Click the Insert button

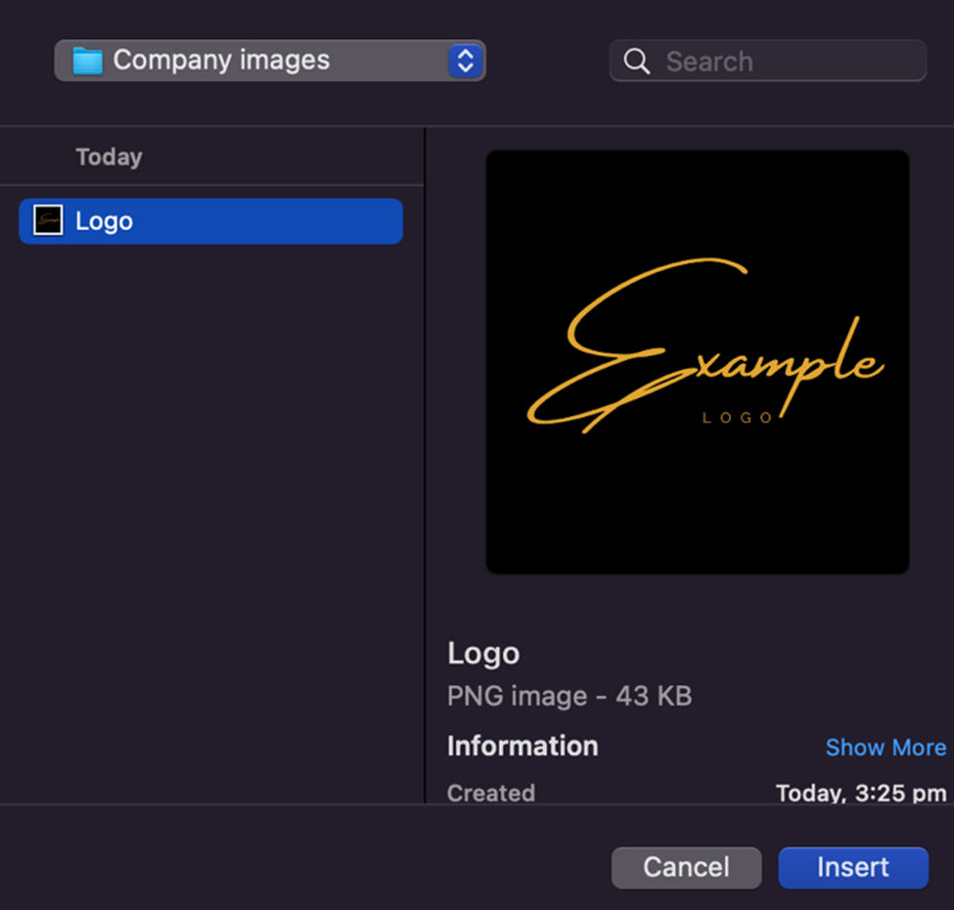[853, 867]
